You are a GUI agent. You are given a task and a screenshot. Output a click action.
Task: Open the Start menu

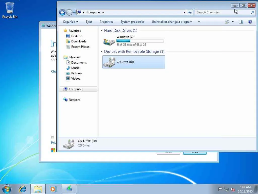(x=7, y=189)
